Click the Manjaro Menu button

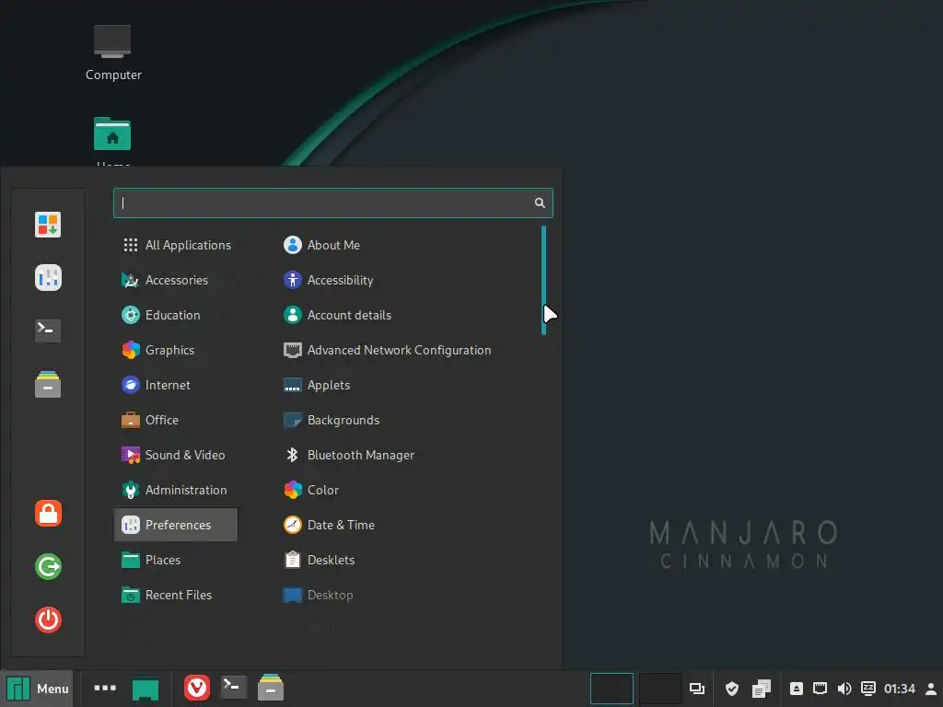tap(37, 689)
